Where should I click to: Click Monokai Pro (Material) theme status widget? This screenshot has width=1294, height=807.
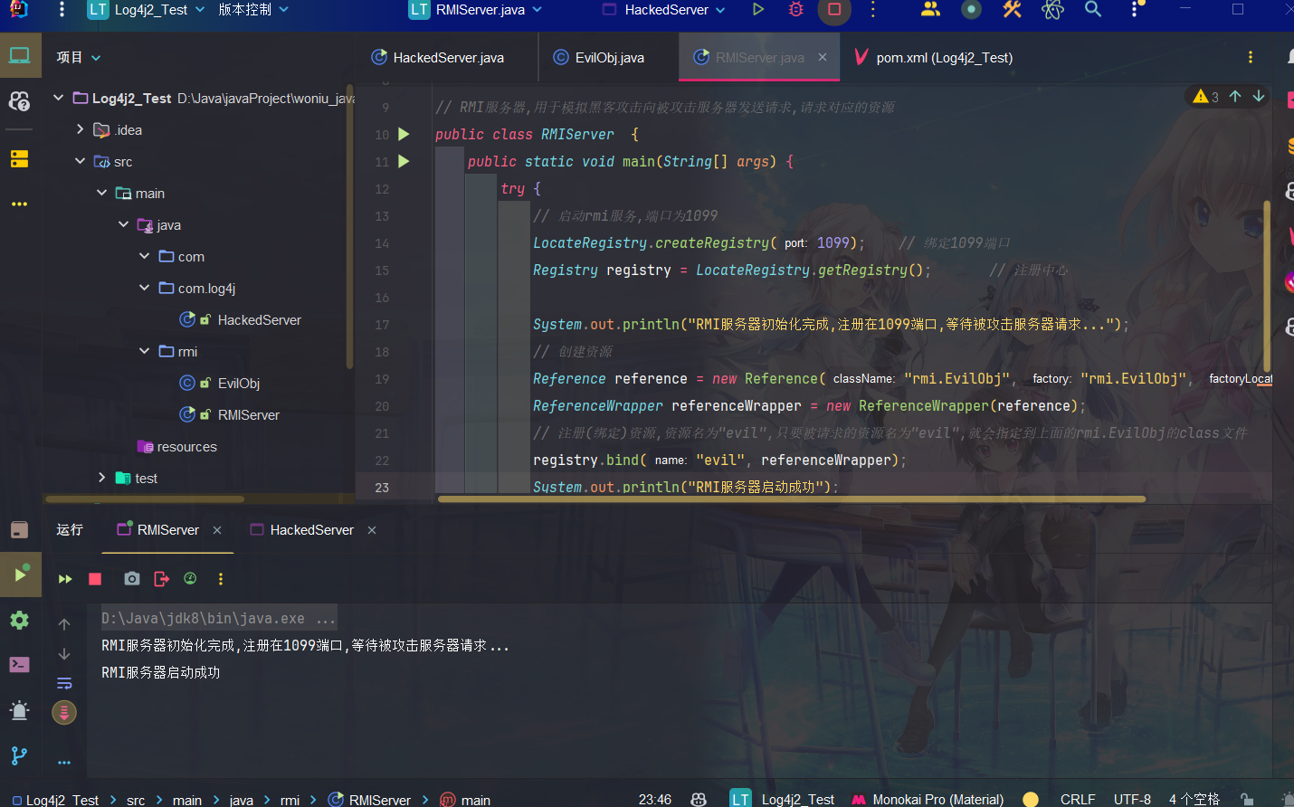[x=928, y=799]
